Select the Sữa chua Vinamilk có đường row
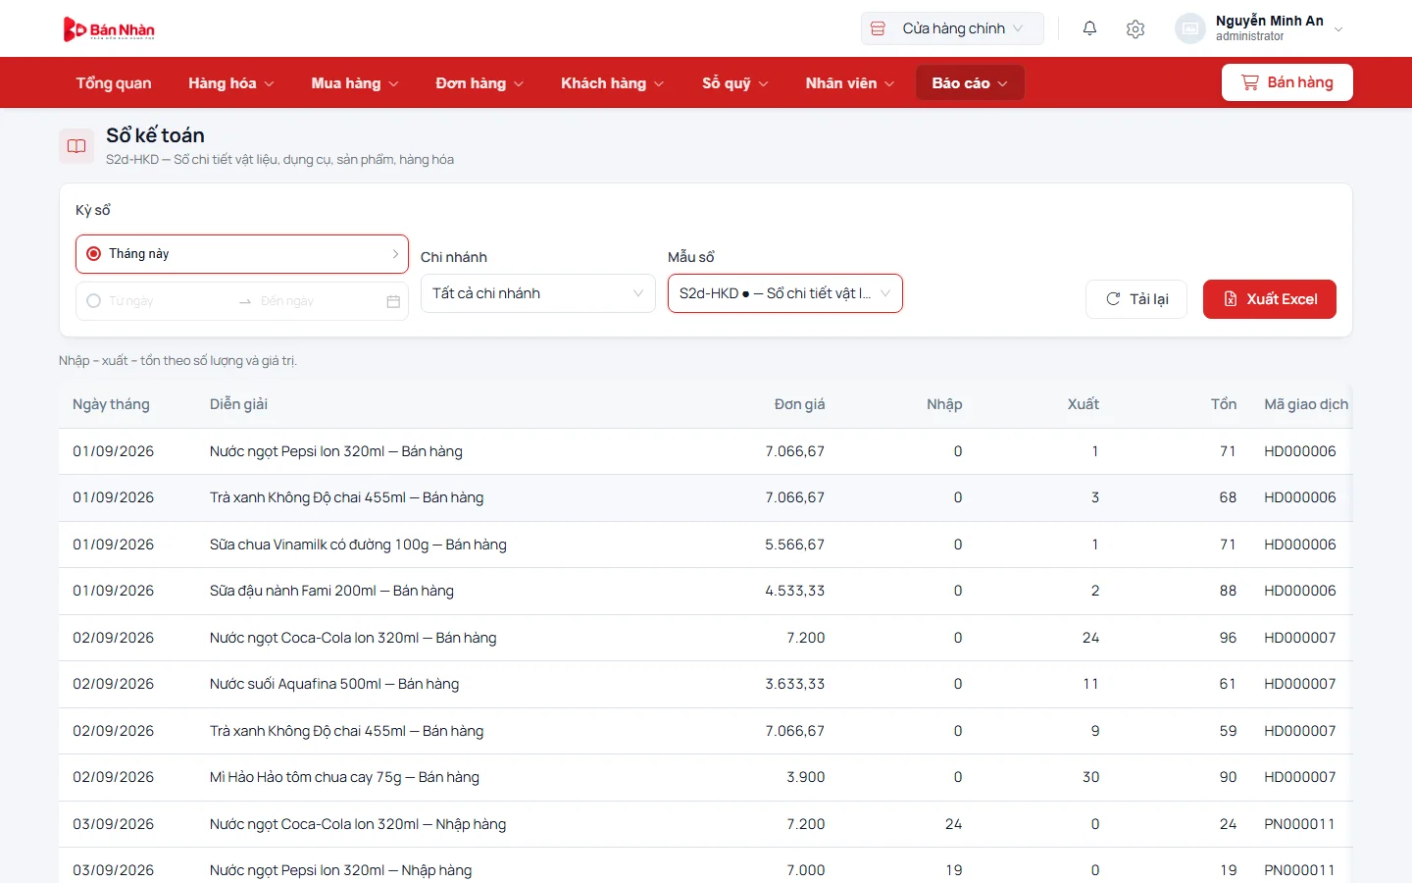This screenshot has height=883, width=1412. click(x=705, y=545)
